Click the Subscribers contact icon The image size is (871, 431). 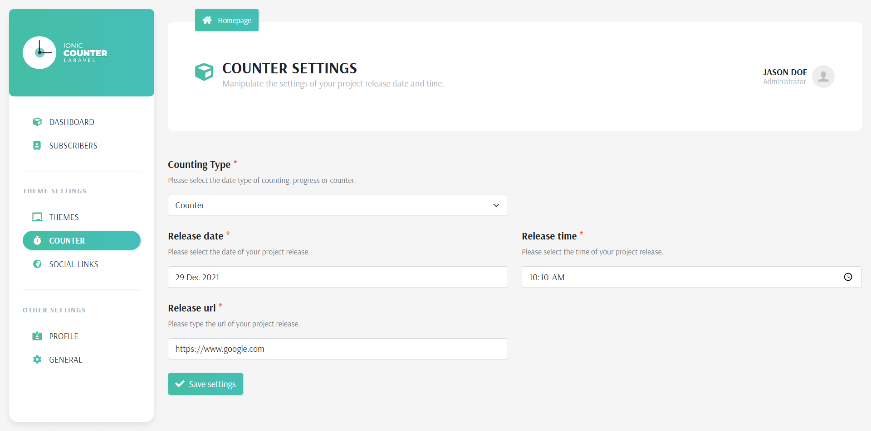37,145
